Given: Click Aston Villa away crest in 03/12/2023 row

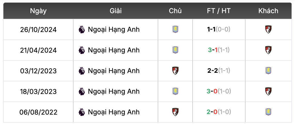Looking at the screenshot, I should tap(268, 71).
